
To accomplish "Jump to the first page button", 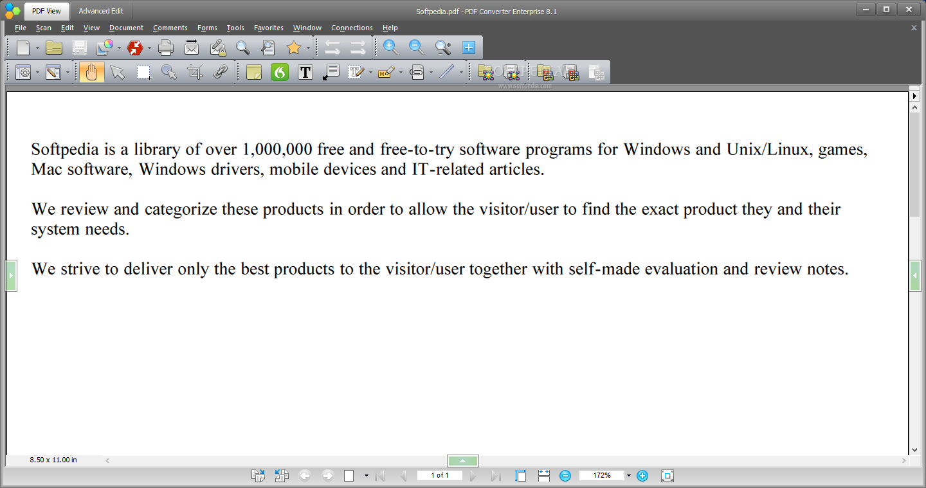I will pyautogui.click(x=380, y=476).
